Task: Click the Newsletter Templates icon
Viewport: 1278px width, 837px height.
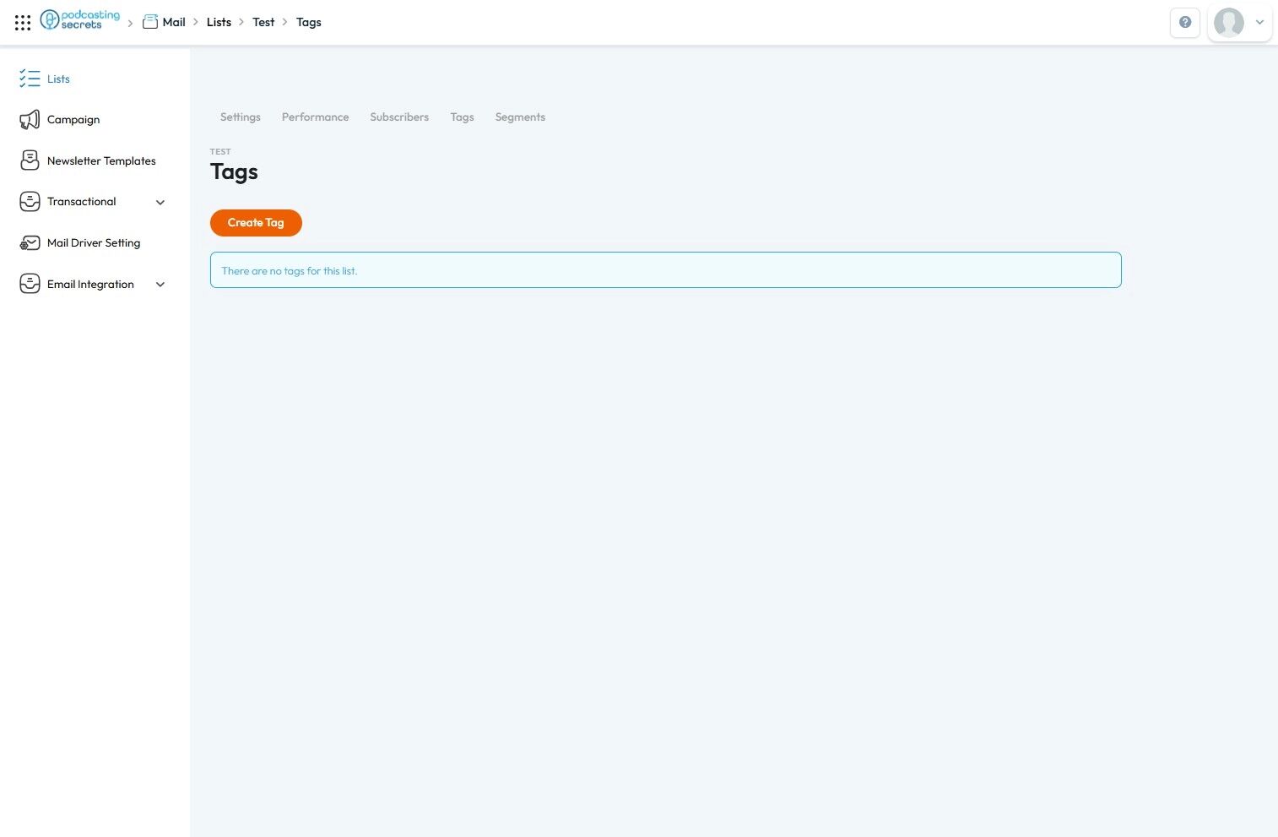Action: [30, 160]
